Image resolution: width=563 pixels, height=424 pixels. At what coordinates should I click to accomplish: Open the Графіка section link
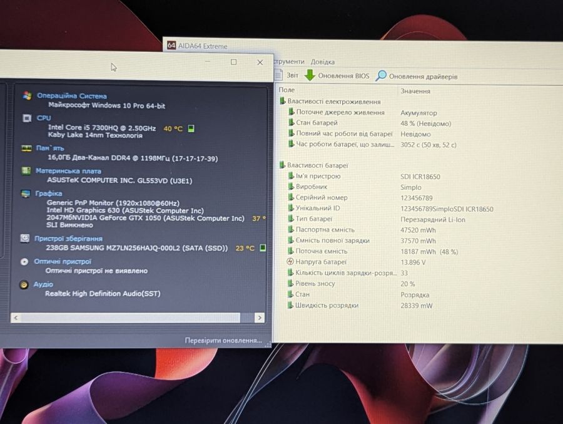[48, 194]
